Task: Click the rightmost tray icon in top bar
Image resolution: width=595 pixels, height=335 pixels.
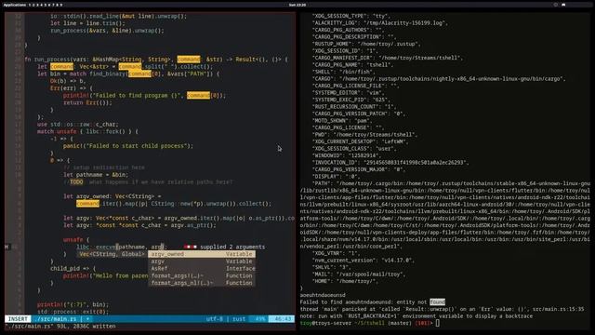Action: point(563,5)
